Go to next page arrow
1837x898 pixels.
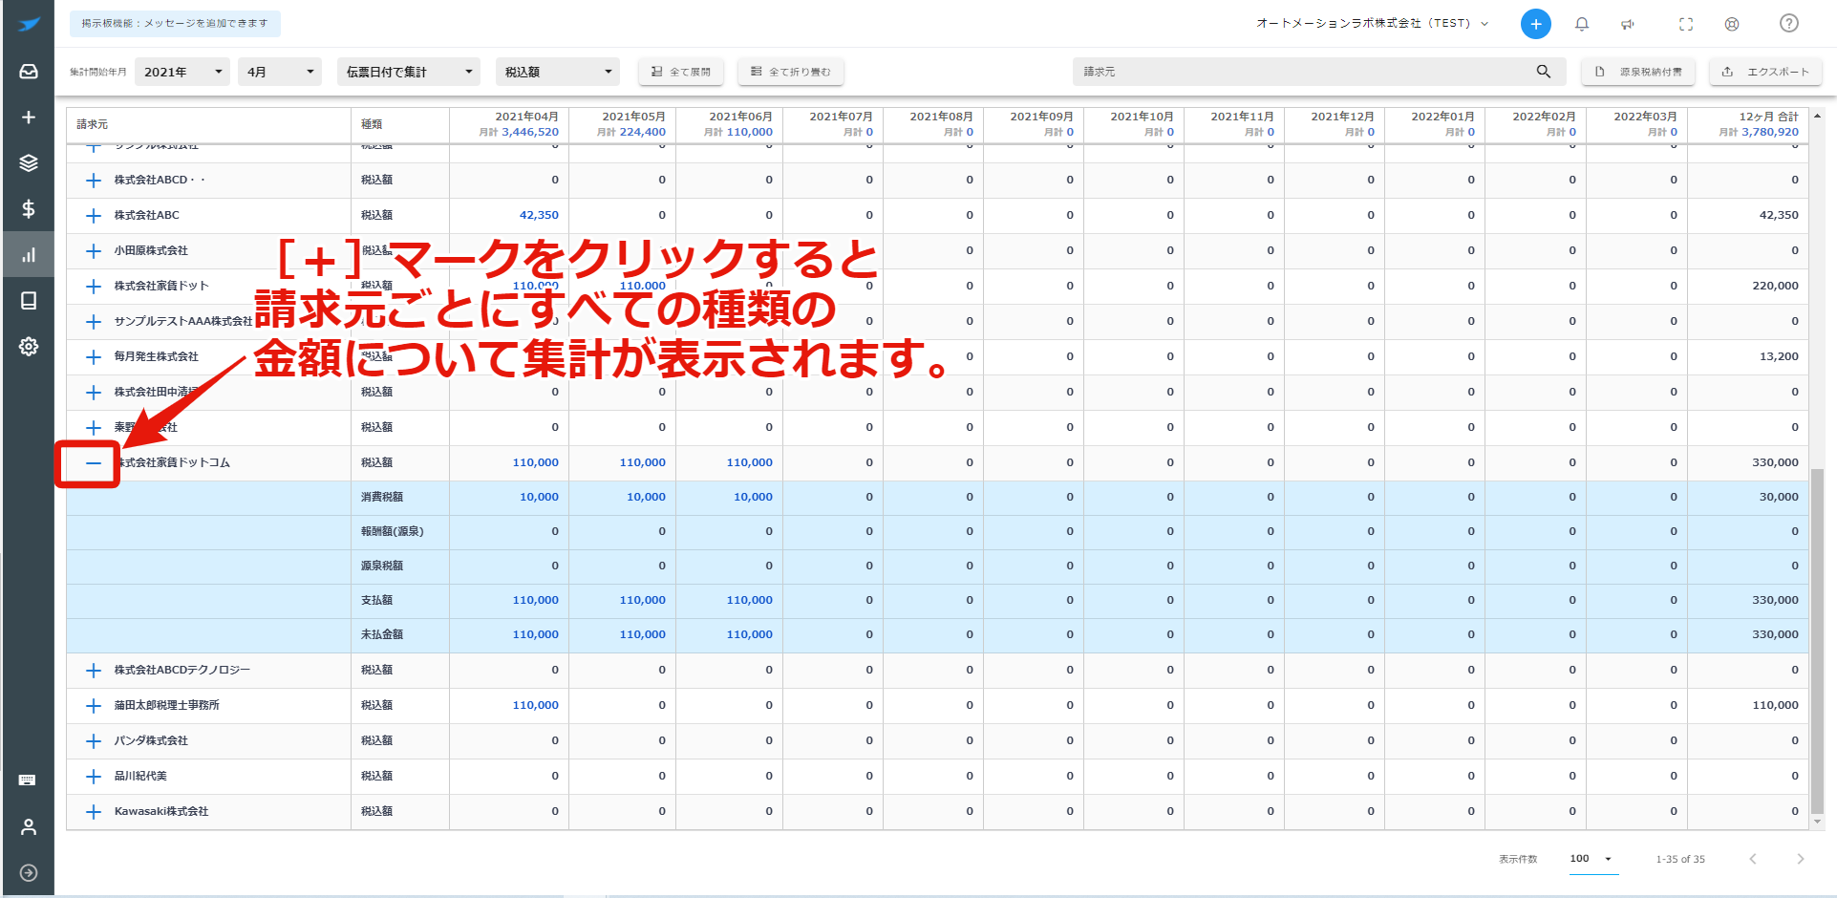point(1800,859)
